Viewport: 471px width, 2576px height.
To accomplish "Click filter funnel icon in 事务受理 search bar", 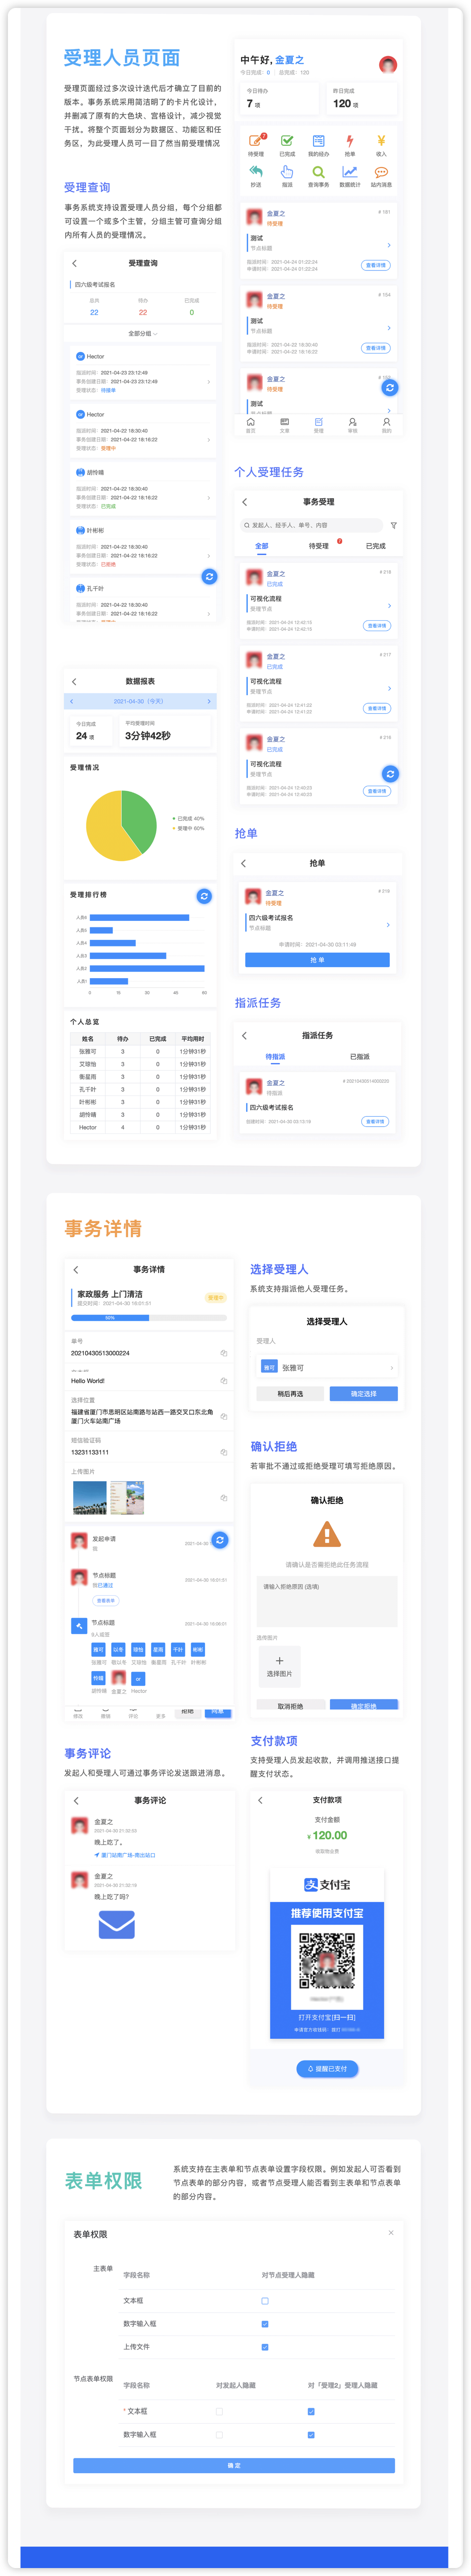I will 393,525.
